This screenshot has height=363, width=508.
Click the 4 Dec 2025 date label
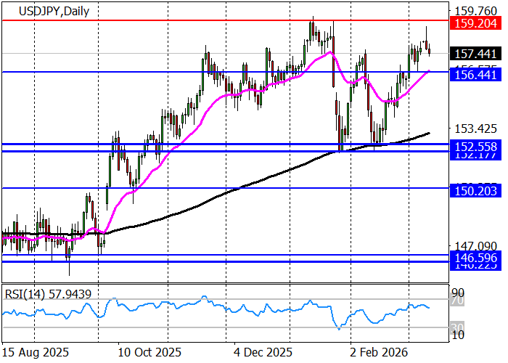[263, 352]
